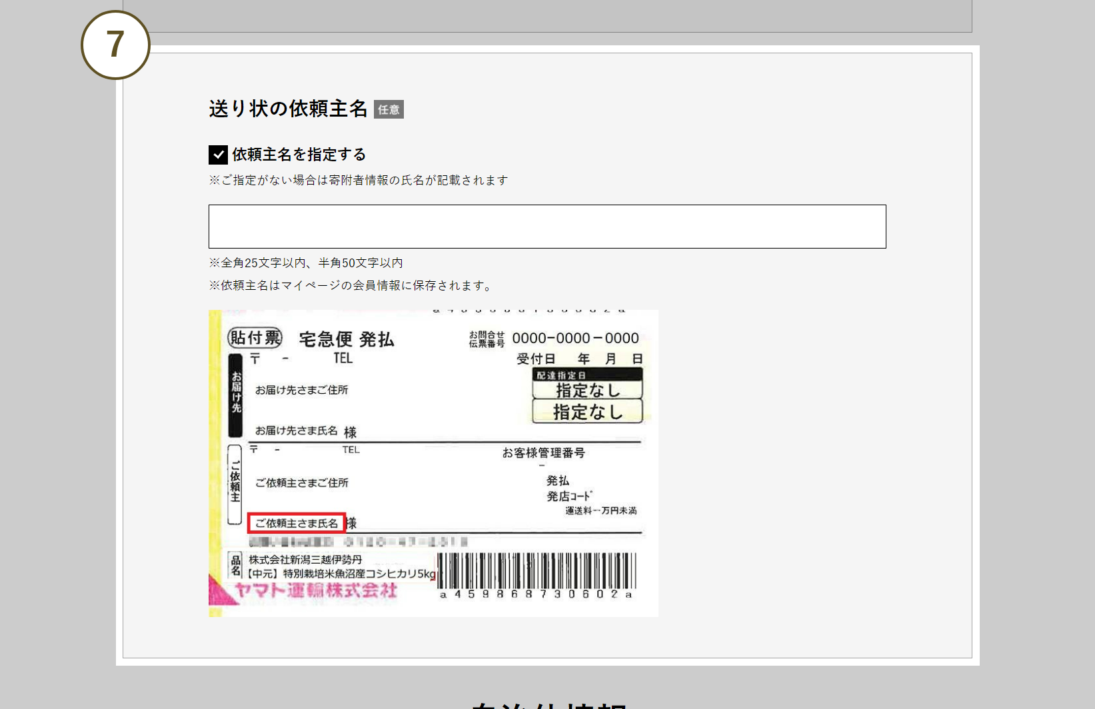Click the 任意 optional badge
The height and width of the screenshot is (709, 1095).
point(389,109)
